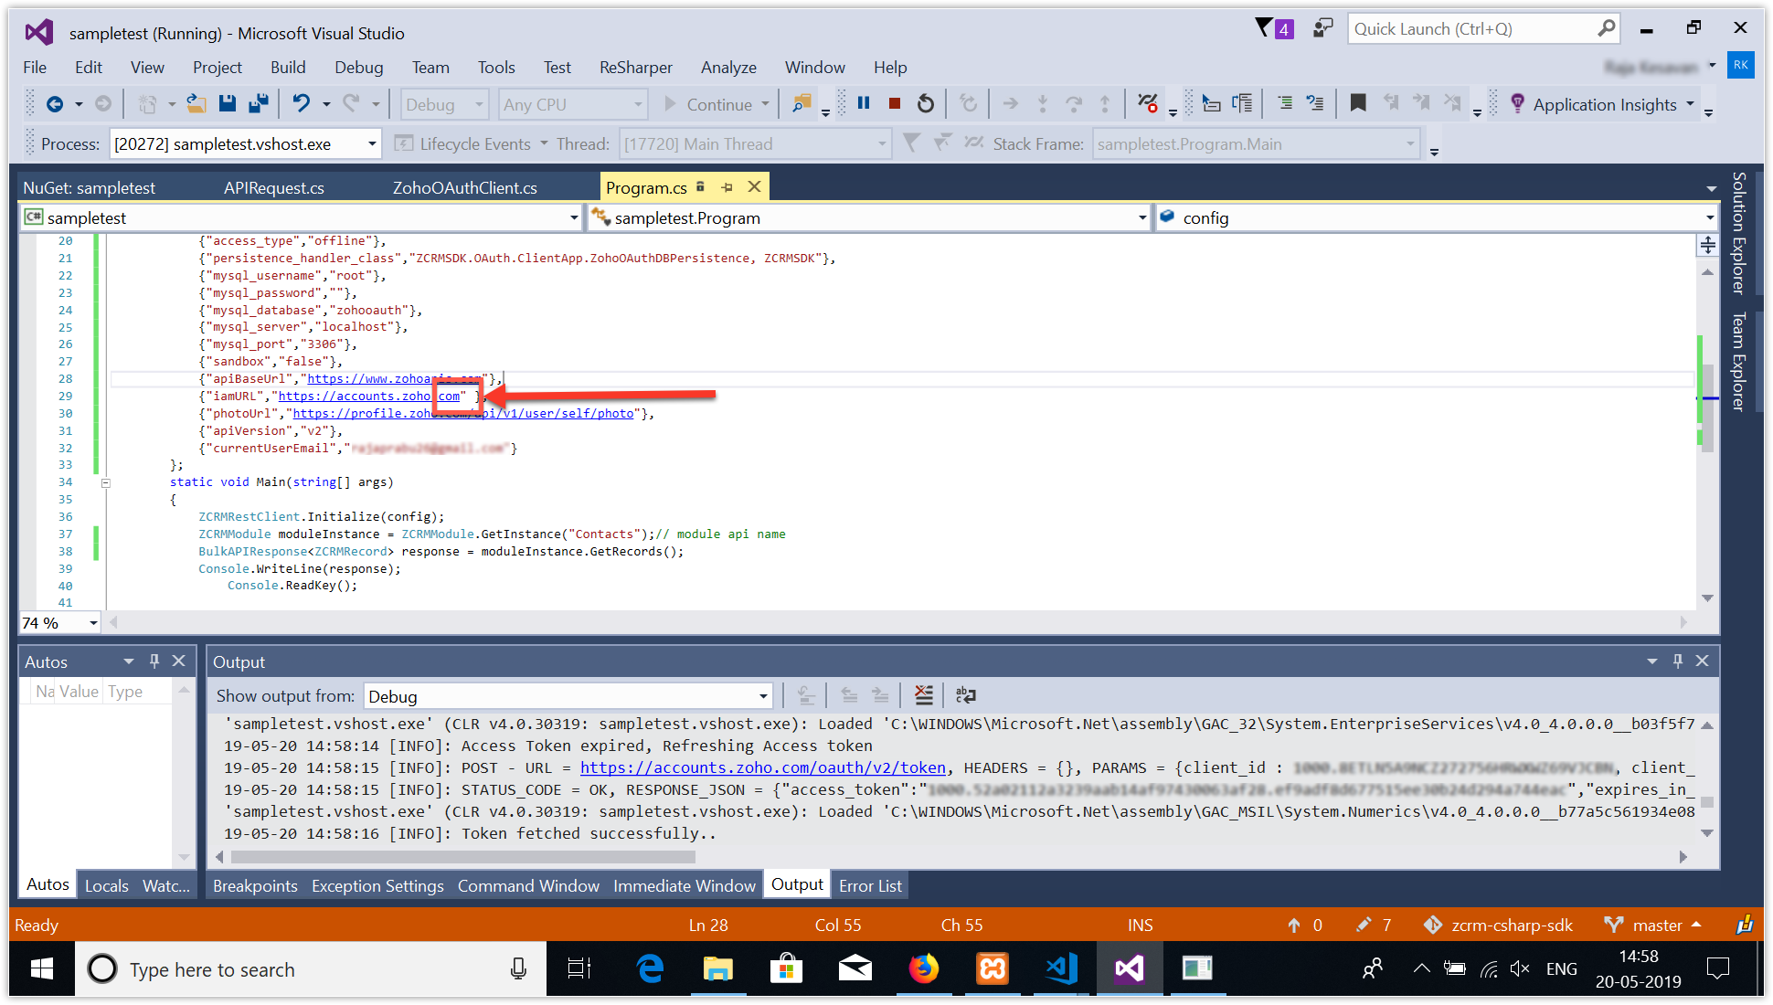Open the Analyze menu

(728, 67)
